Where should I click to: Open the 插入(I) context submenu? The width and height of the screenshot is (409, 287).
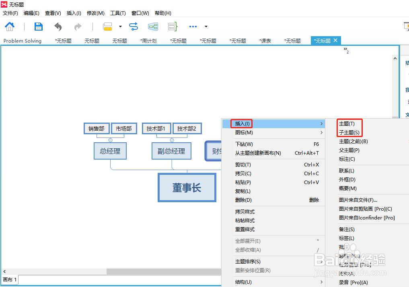[x=273, y=123]
